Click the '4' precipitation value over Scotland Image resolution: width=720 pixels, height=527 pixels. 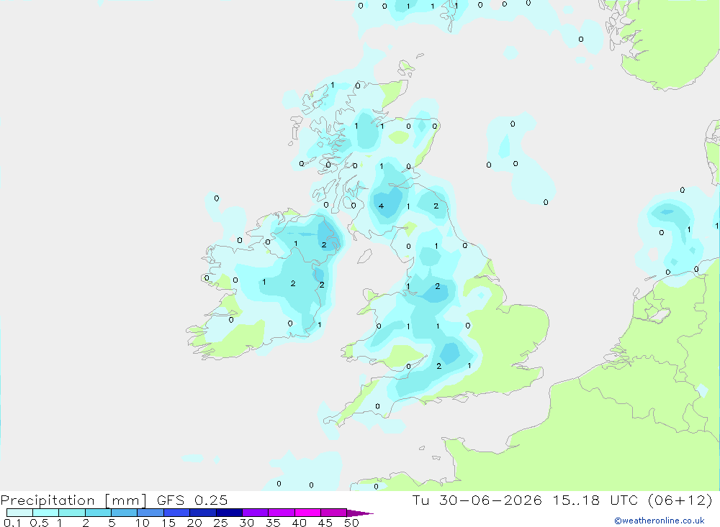[x=381, y=206]
